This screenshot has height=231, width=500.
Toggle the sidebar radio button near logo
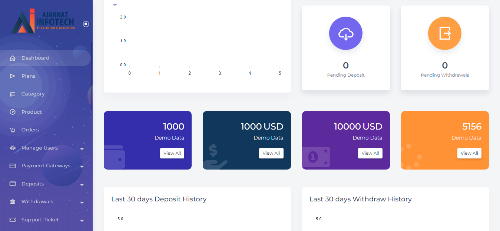[86, 24]
